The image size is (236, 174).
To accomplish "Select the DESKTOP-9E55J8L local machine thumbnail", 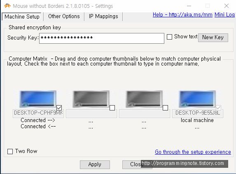I will tap(197, 99).
